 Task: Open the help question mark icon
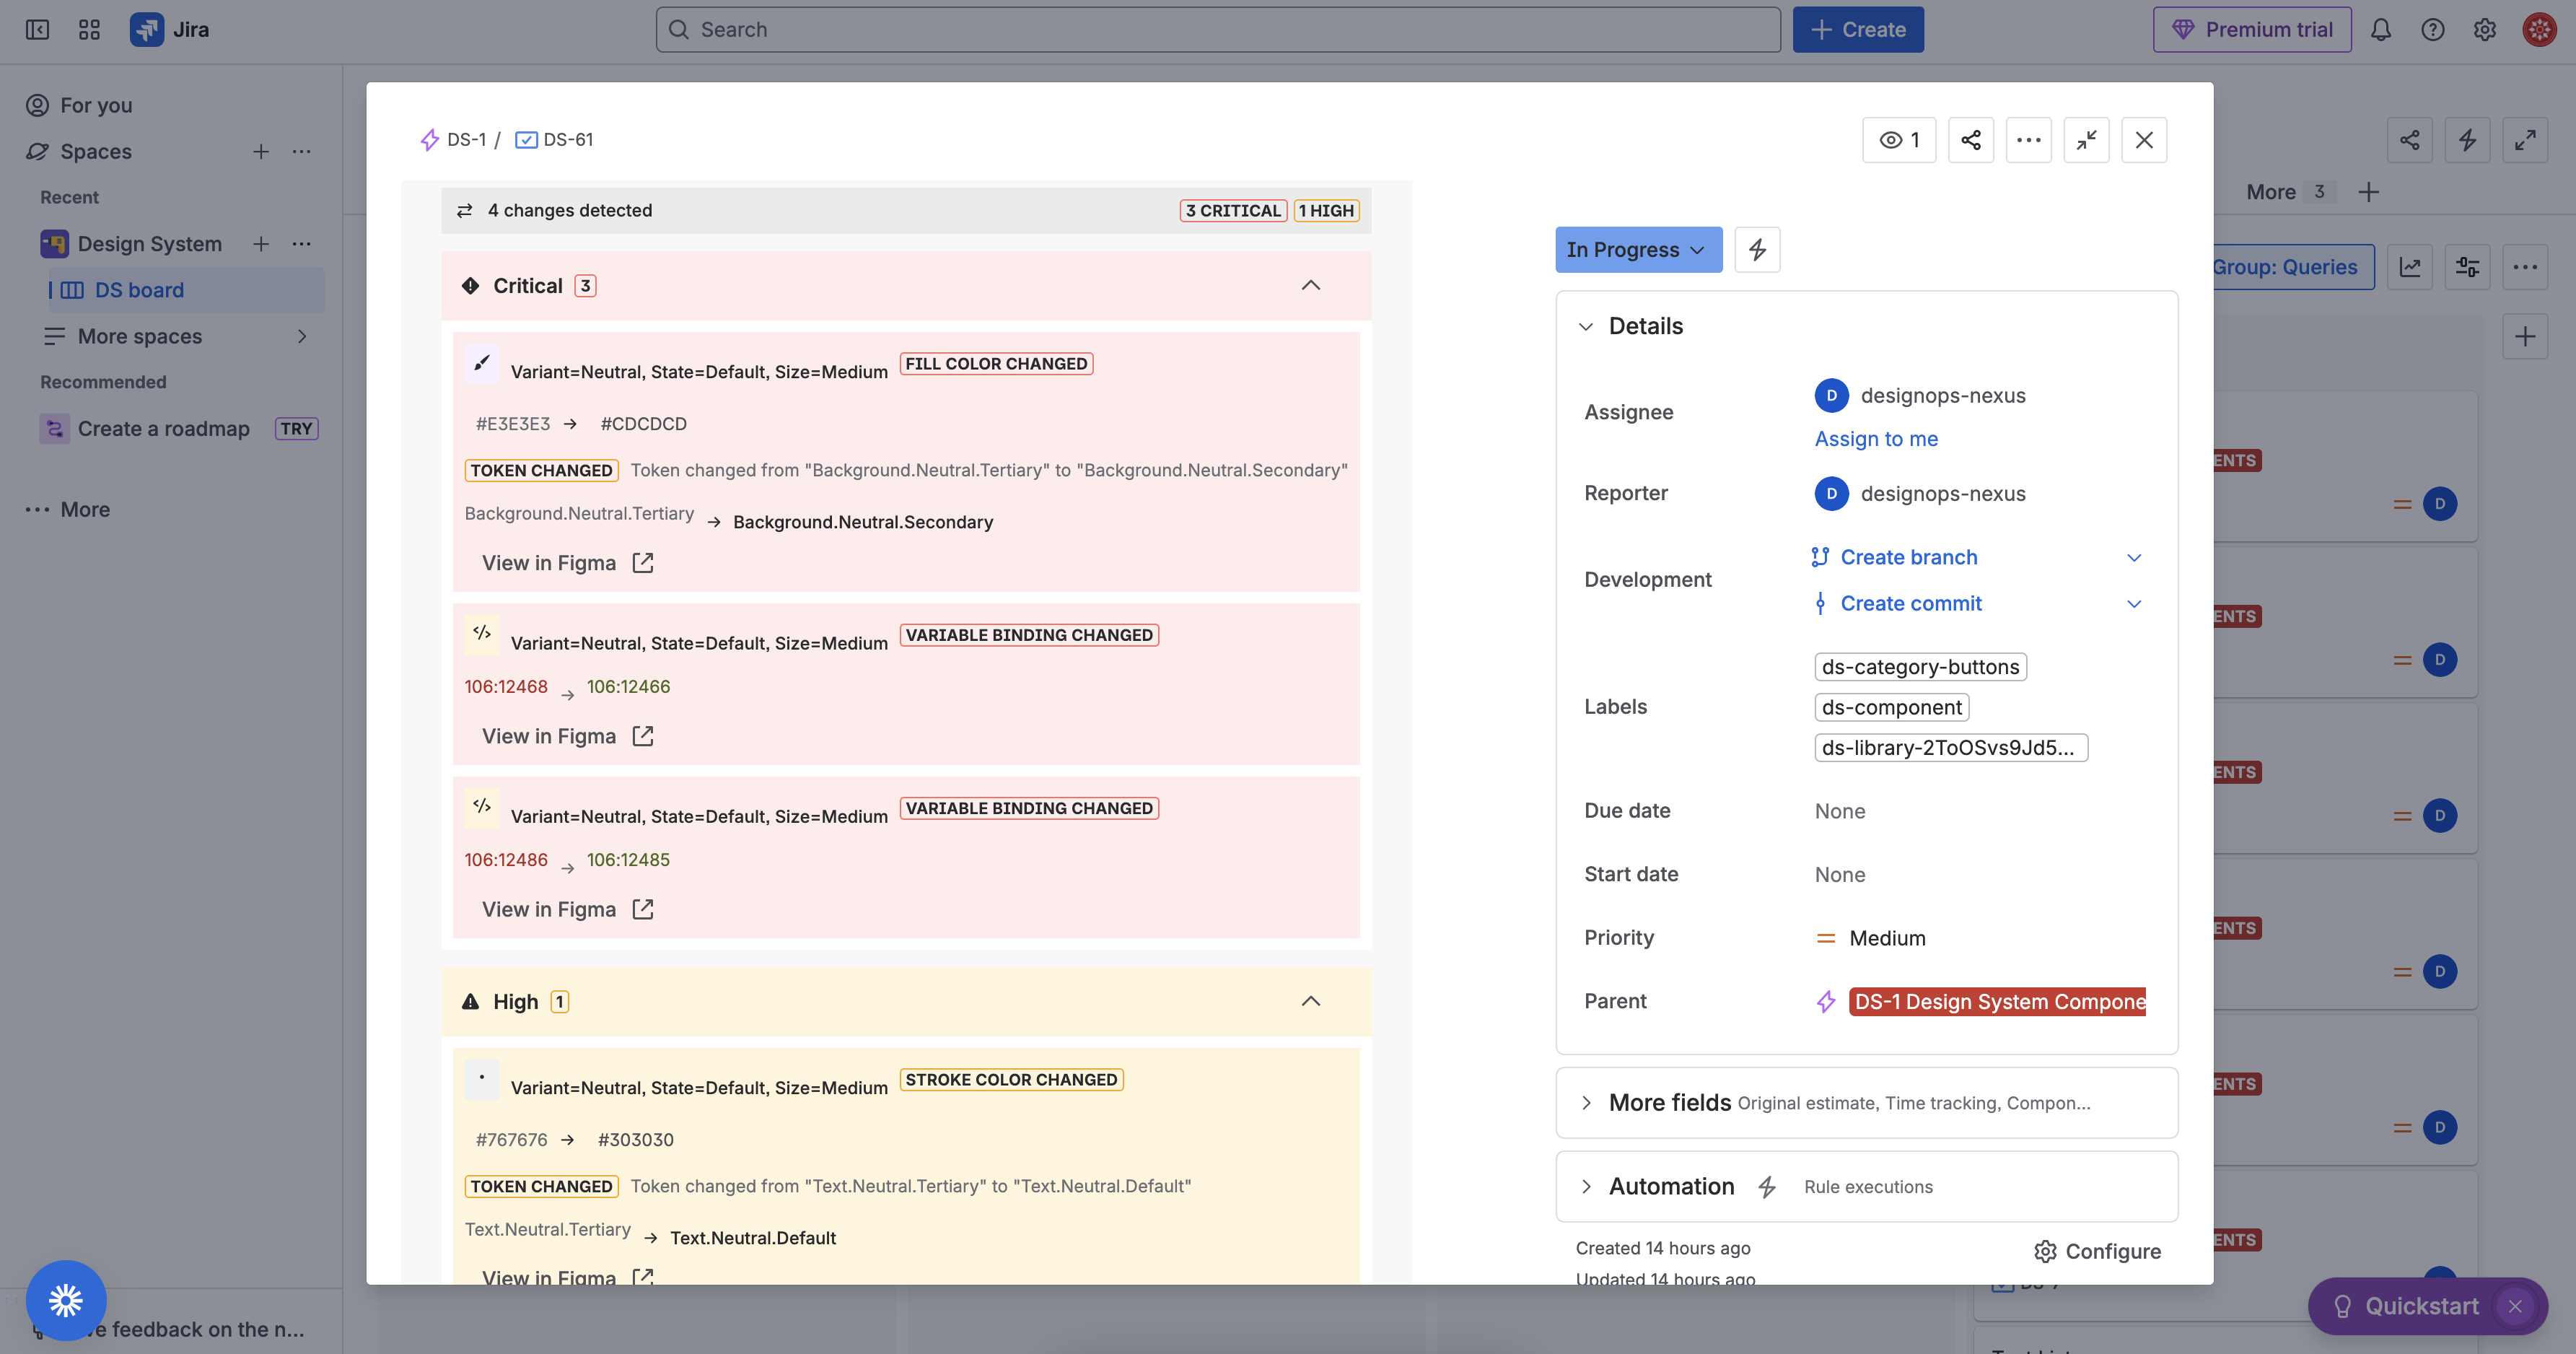[x=2432, y=30]
